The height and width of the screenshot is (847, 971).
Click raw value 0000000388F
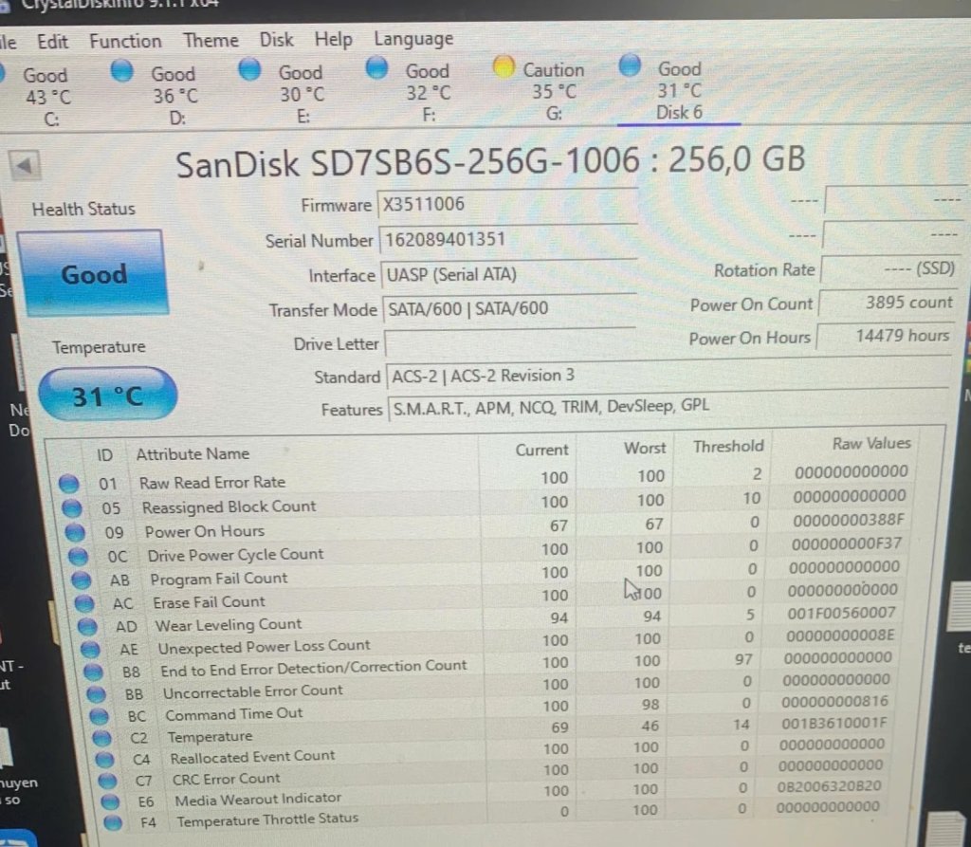click(849, 520)
